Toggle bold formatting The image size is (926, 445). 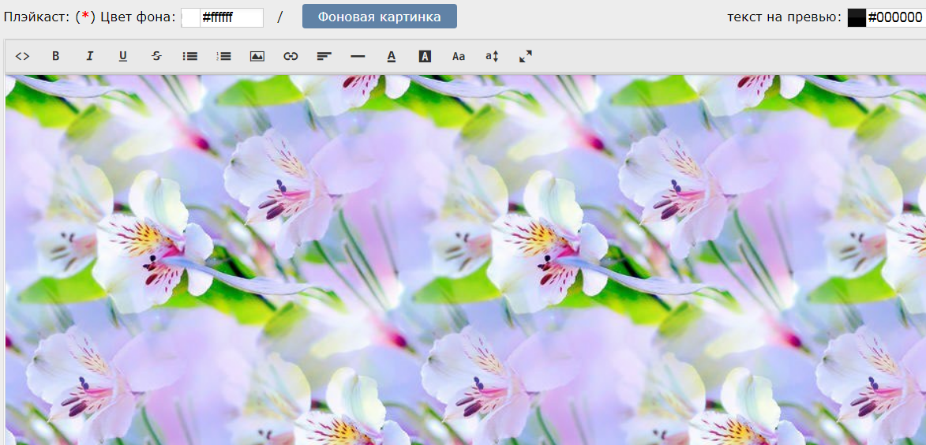pos(55,56)
